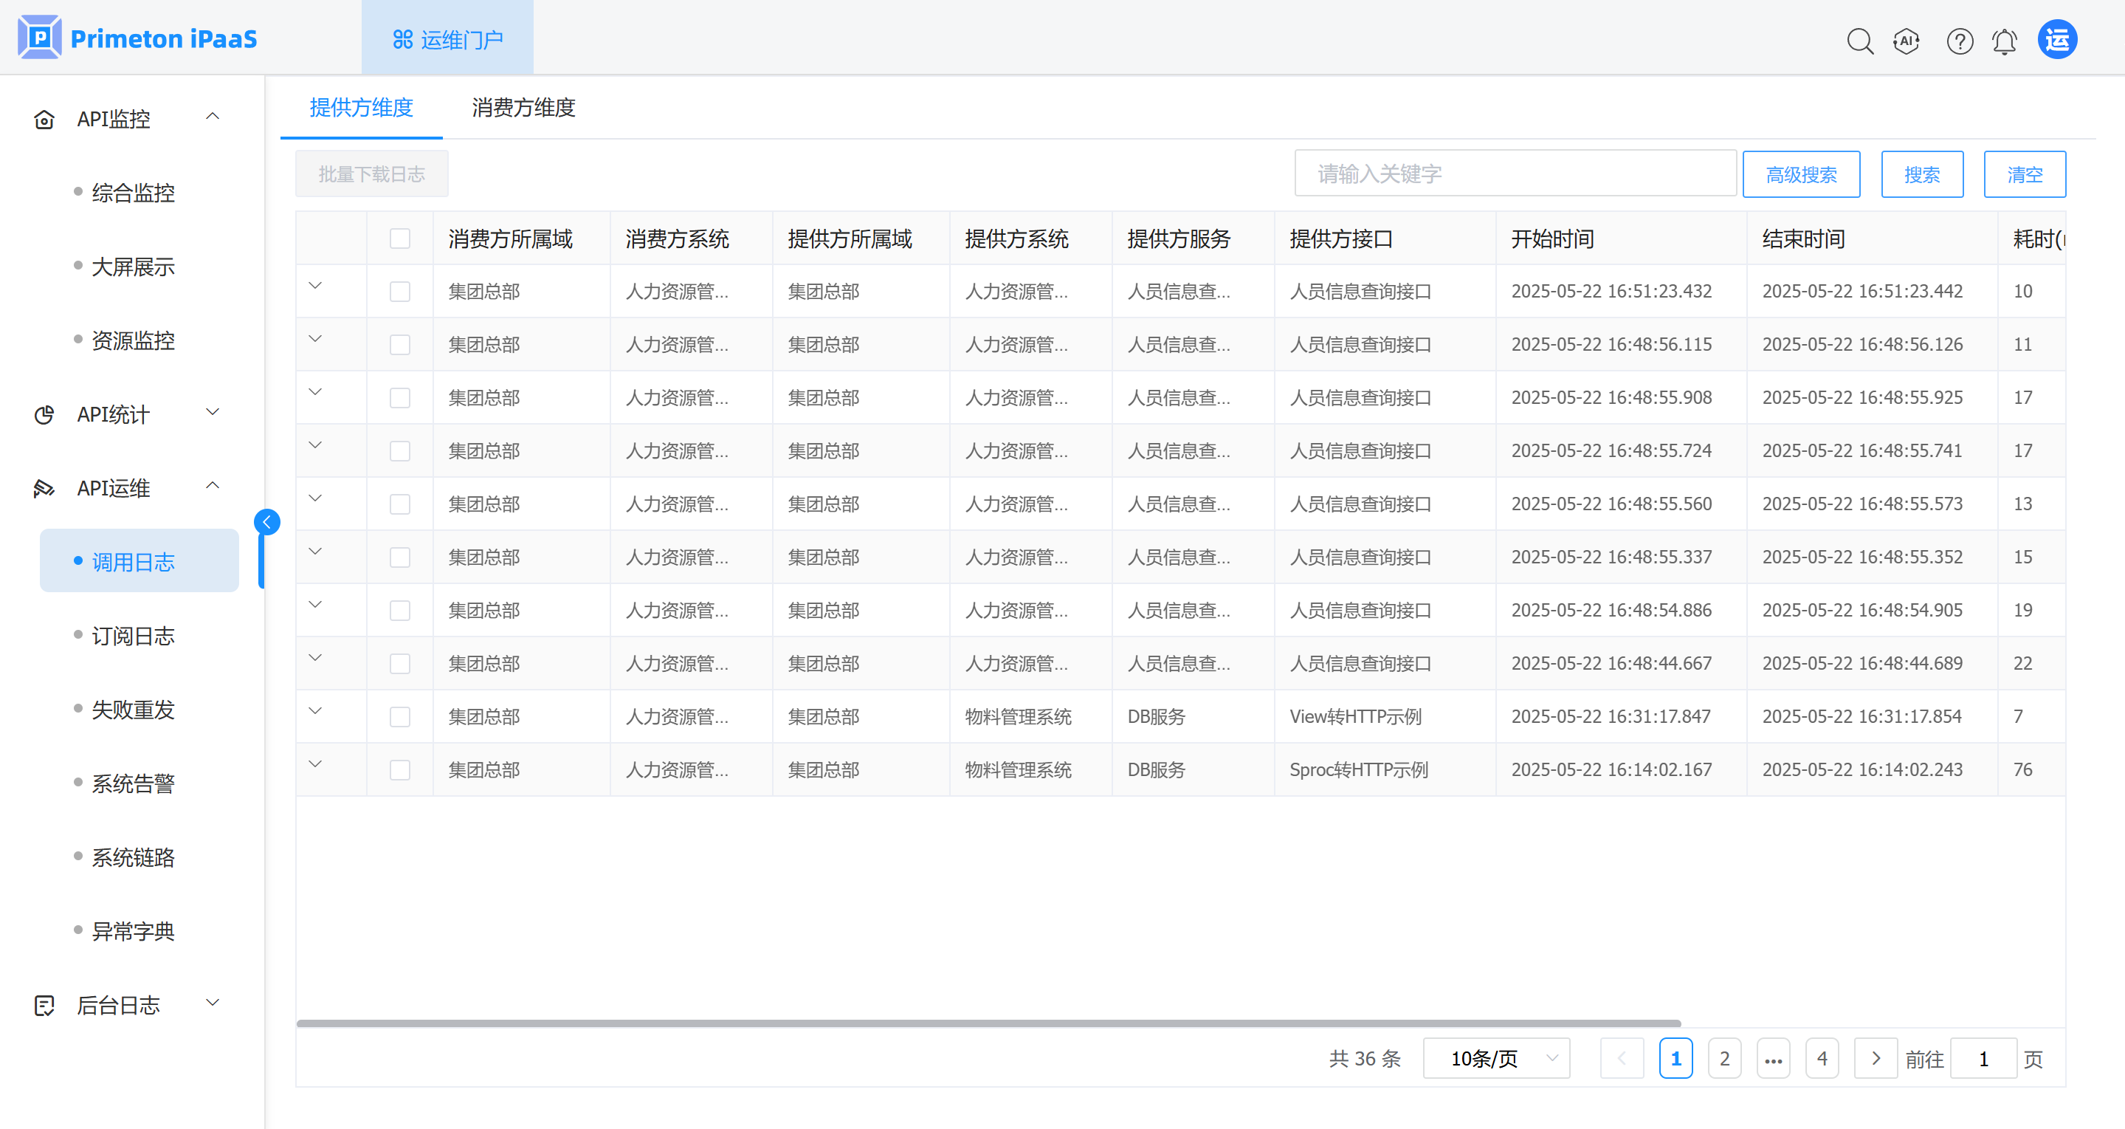Open the notifications bell icon

coord(2004,41)
